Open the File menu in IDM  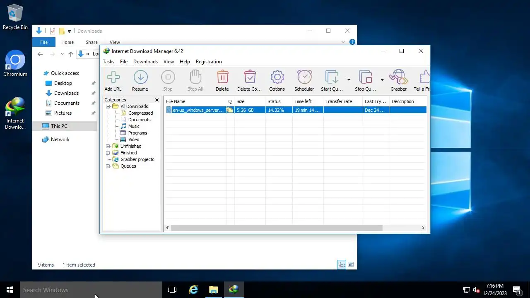pos(124,62)
